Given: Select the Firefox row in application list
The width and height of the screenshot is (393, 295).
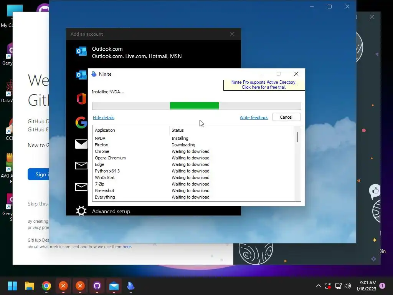Looking at the screenshot, I should (193, 145).
